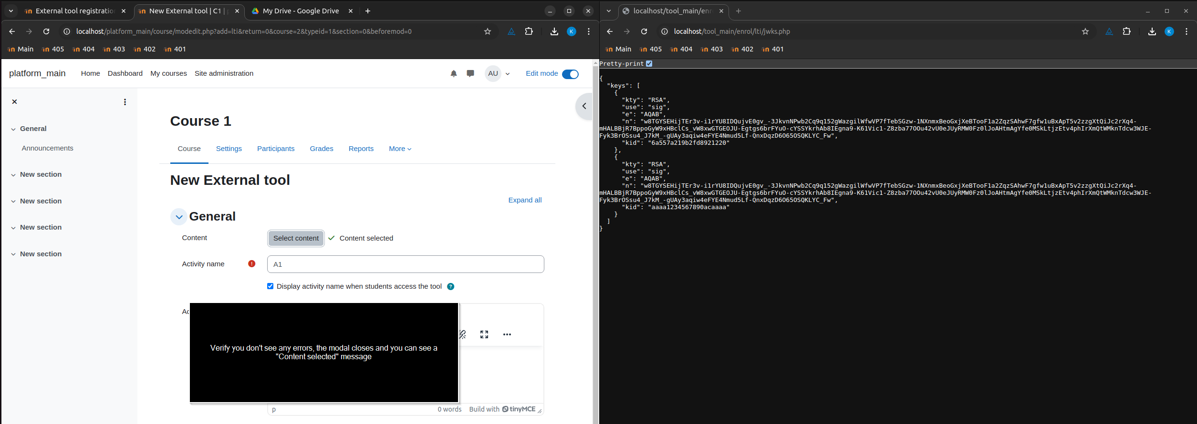Click TinyMCE unlink icon in editor toolbar
The width and height of the screenshot is (1197, 424).
coord(462,334)
